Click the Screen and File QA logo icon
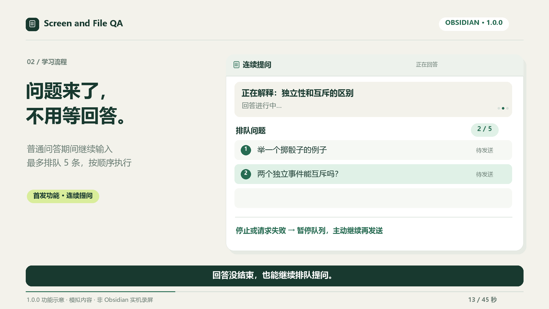The width and height of the screenshot is (549, 309). coord(32,24)
